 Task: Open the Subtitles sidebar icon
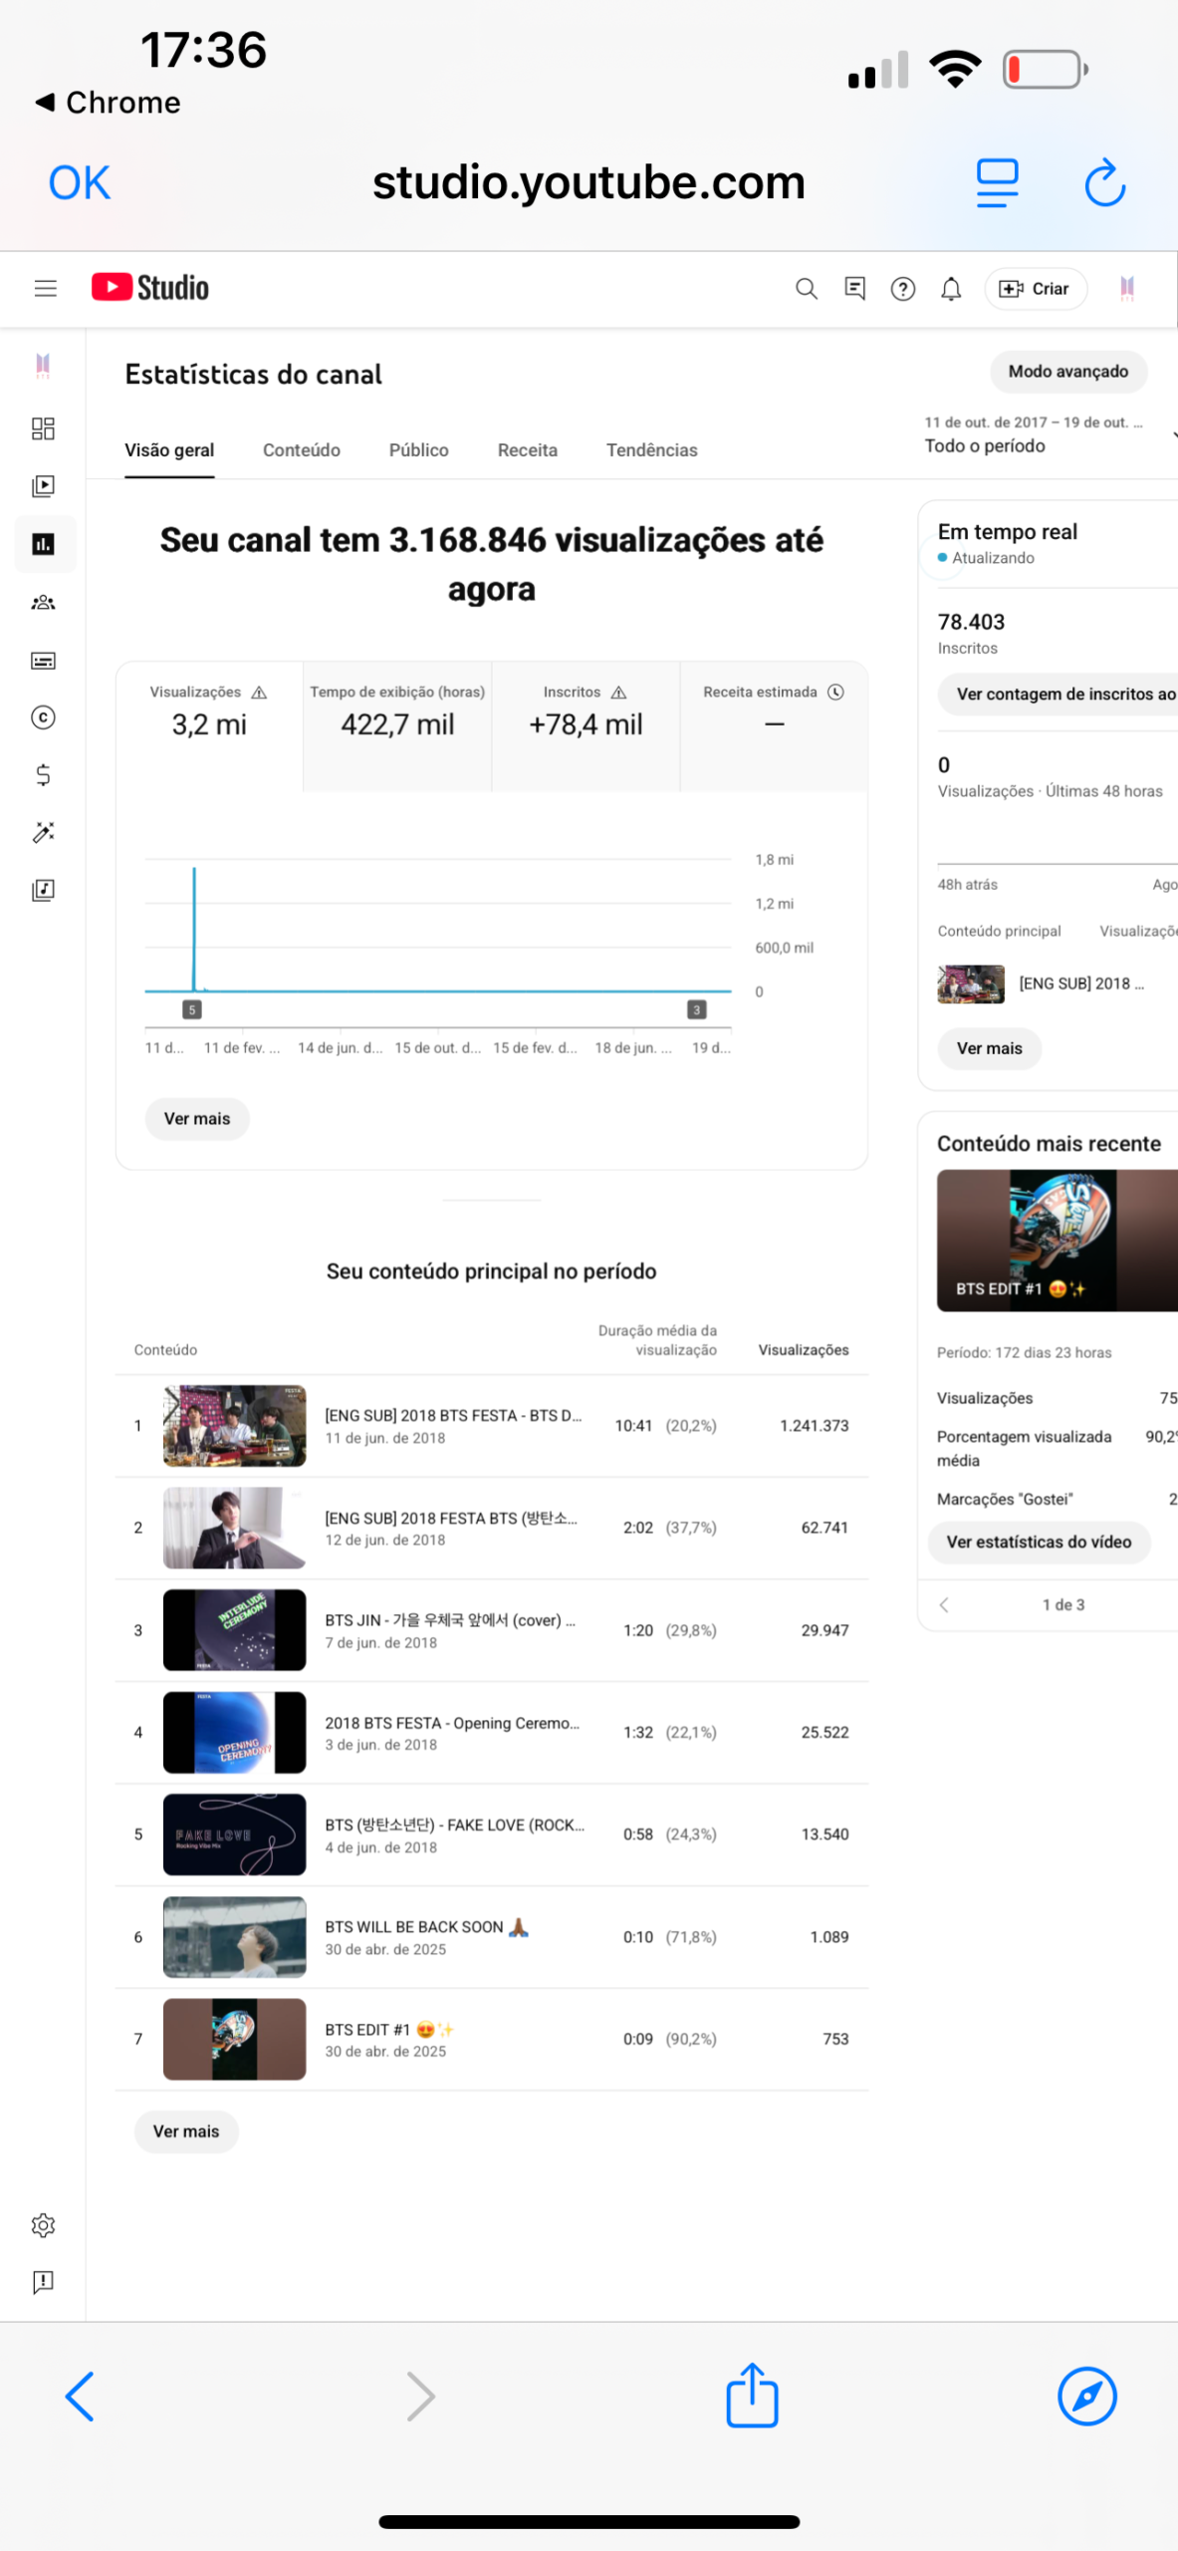[43, 660]
